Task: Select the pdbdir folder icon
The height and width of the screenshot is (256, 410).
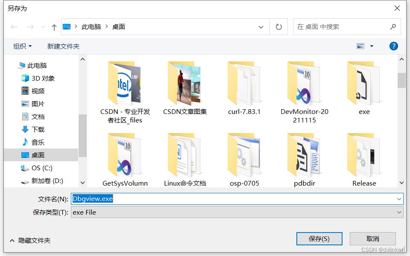Action: [304, 156]
